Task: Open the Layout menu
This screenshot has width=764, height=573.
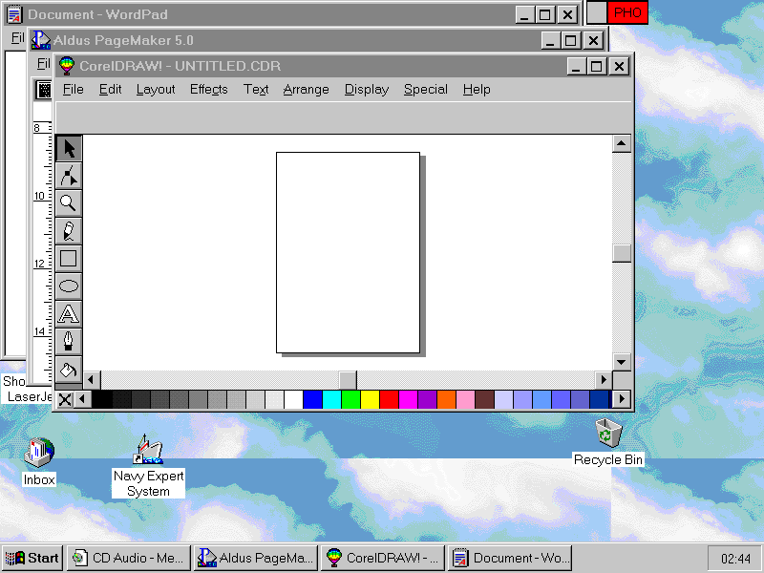Action: (156, 90)
